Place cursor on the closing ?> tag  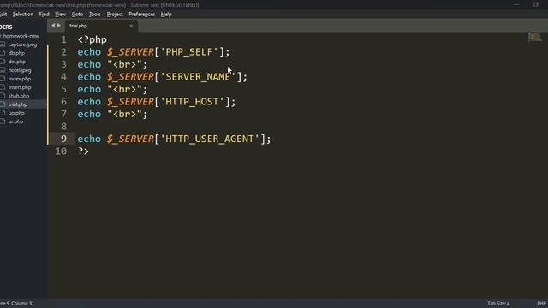click(83, 151)
